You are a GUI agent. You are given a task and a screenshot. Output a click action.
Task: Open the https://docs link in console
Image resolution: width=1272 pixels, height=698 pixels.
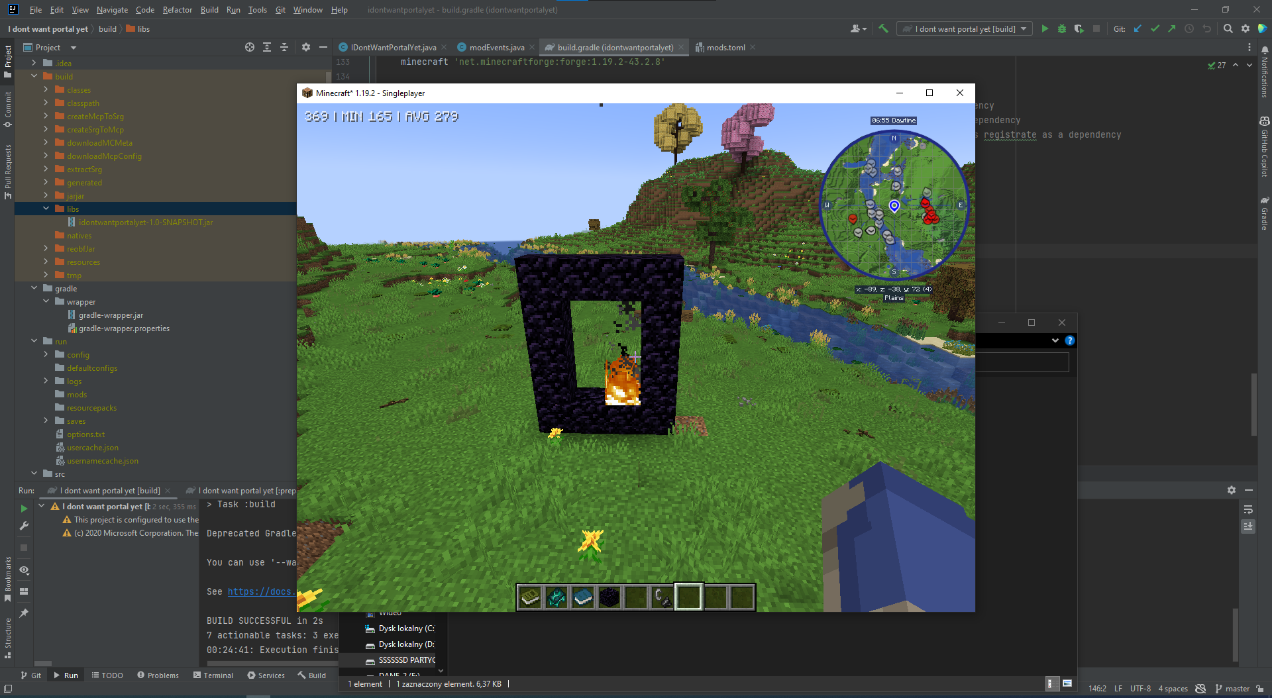pos(260,591)
